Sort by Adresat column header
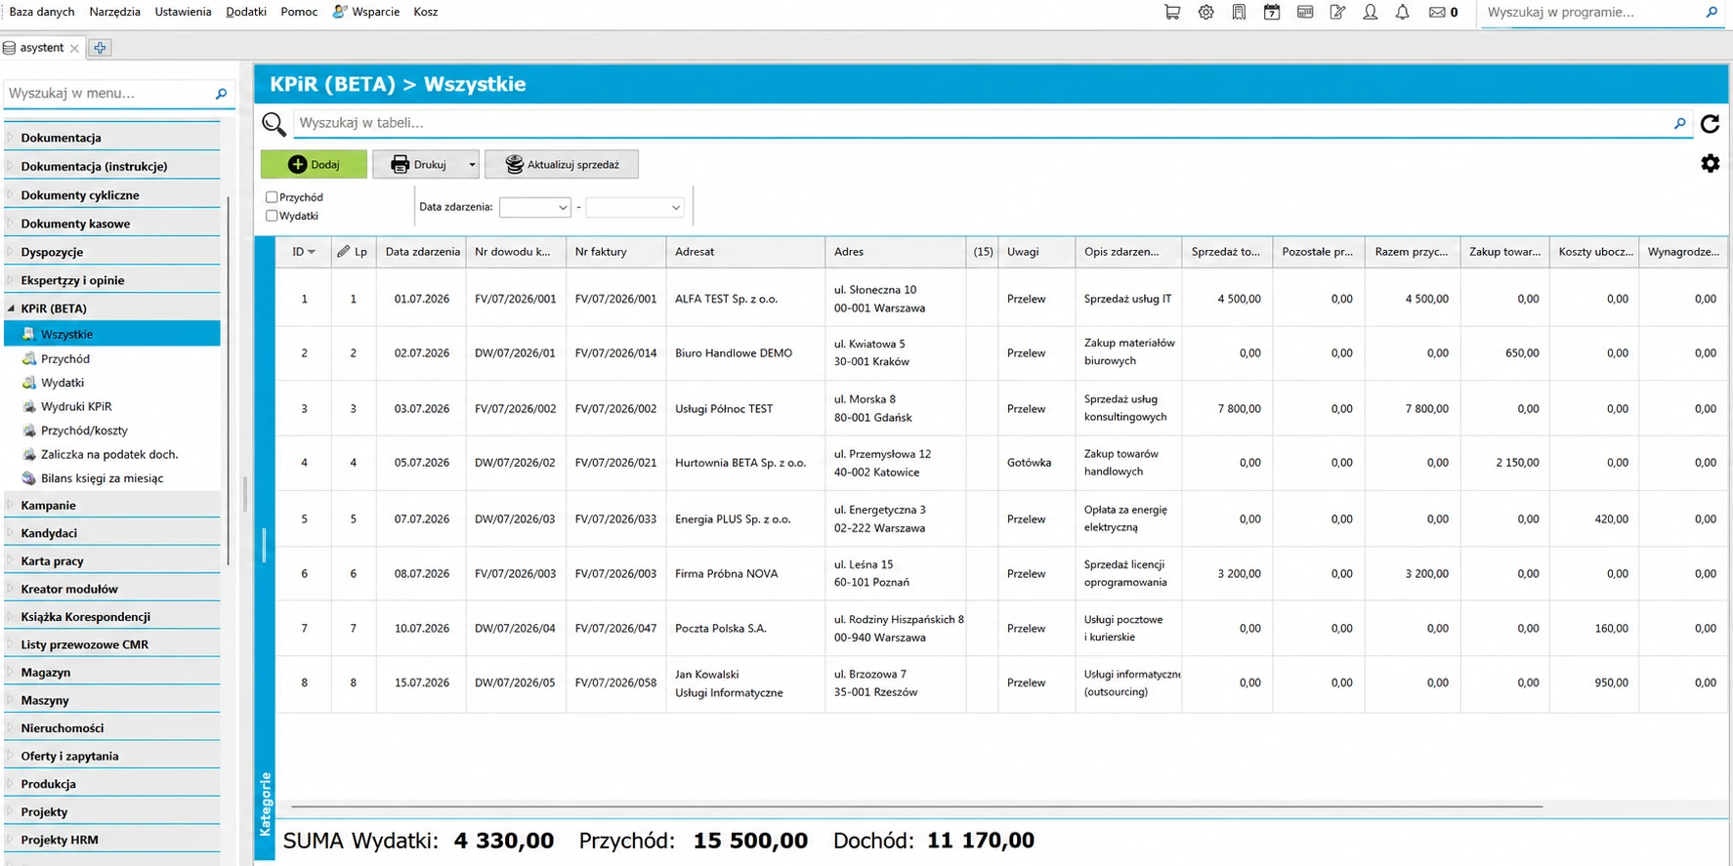 click(x=745, y=252)
